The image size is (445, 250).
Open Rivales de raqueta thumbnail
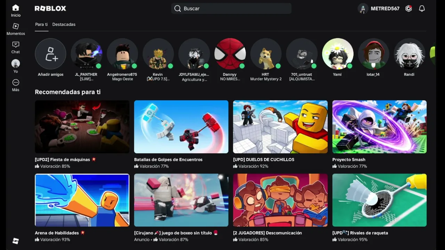pyautogui.click(x=379, y=200)
